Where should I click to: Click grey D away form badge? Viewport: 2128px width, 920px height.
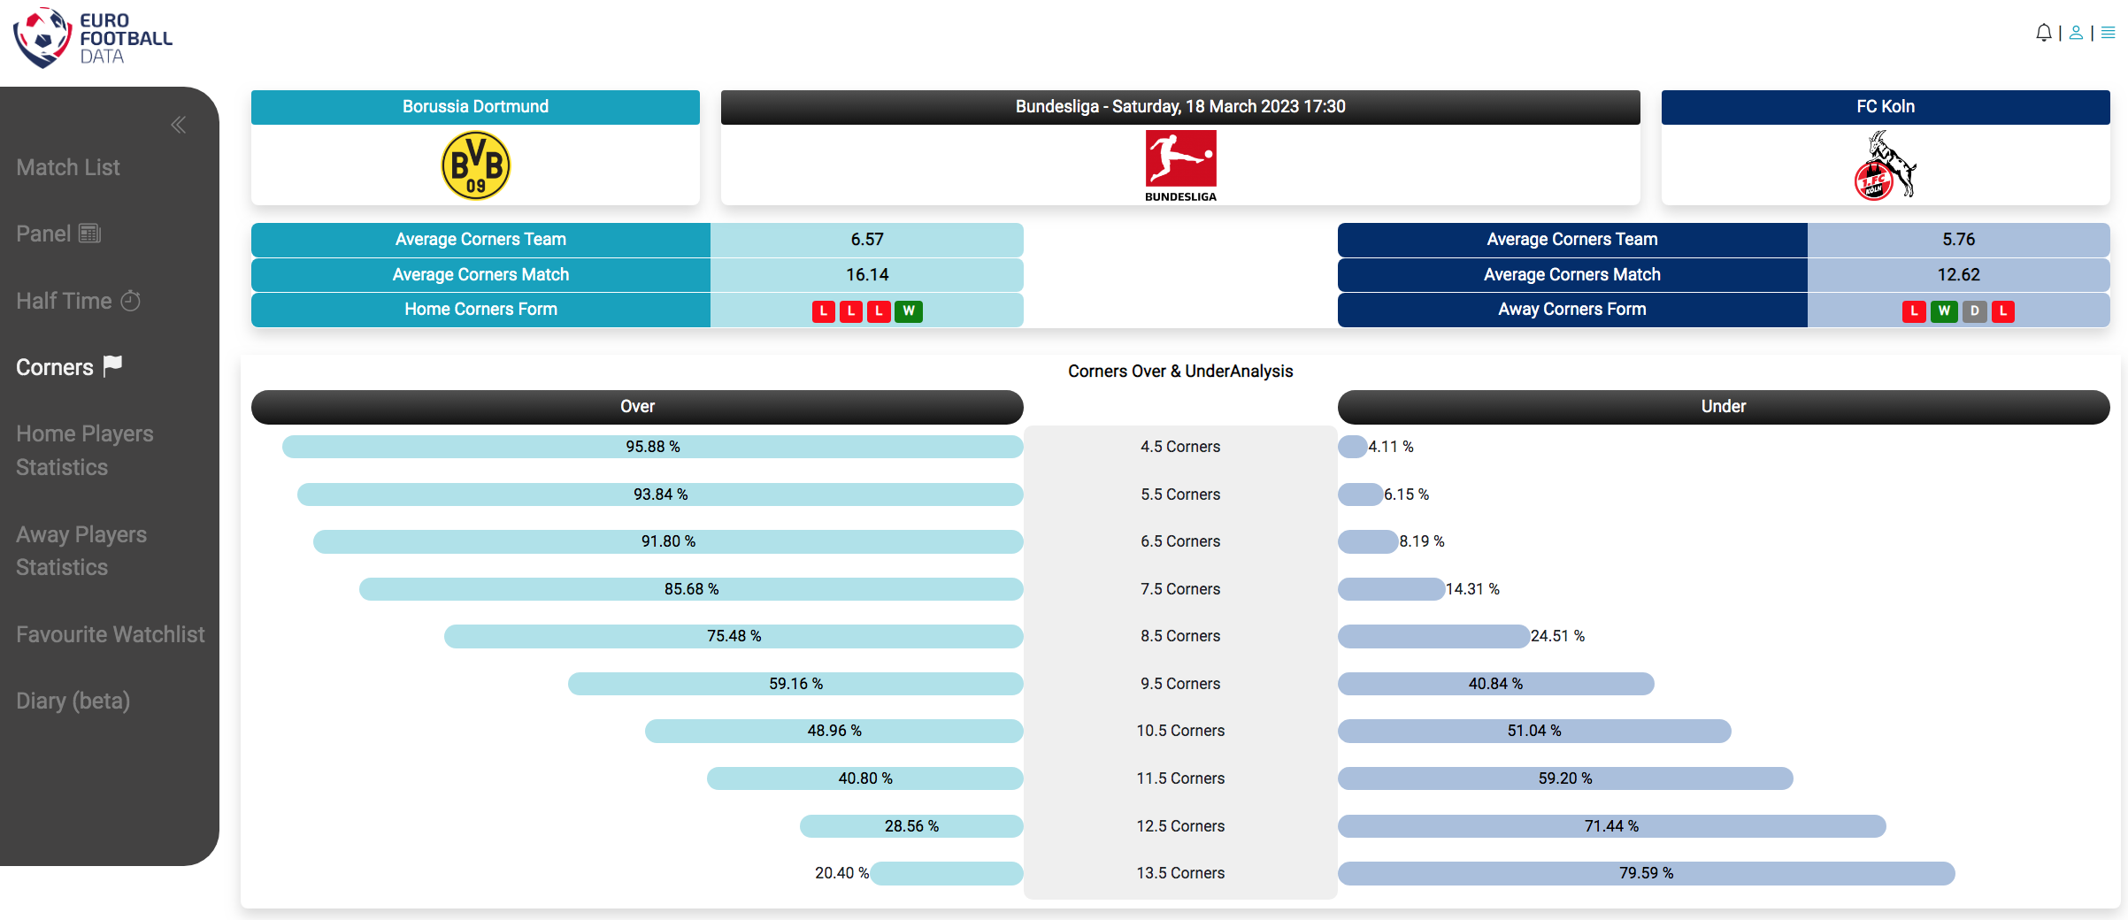pos(1975,310)
